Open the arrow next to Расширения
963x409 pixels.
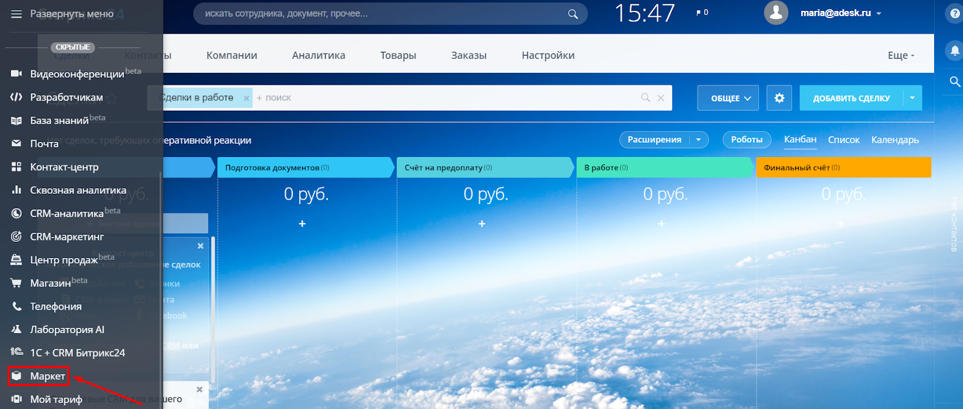tap(699, 140)
